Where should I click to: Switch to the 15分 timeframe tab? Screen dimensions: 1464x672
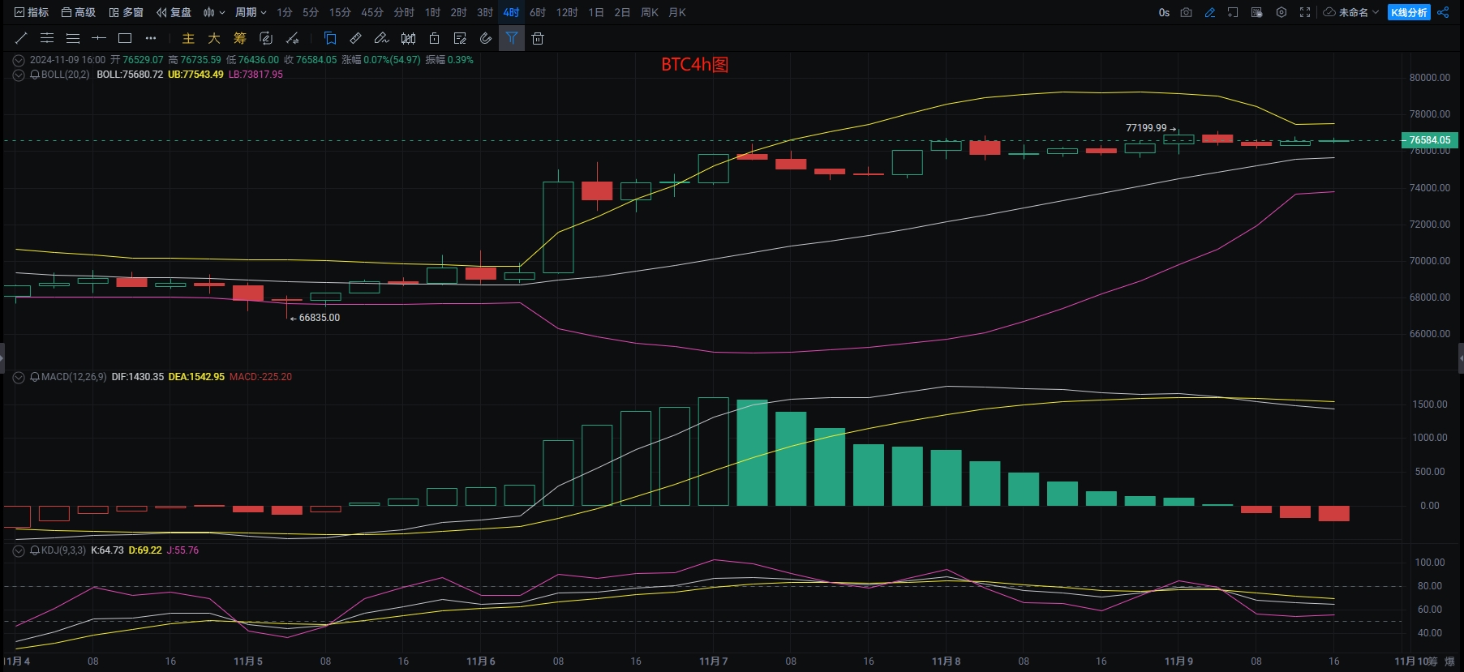pyautogui.click(x=340, y=12)
